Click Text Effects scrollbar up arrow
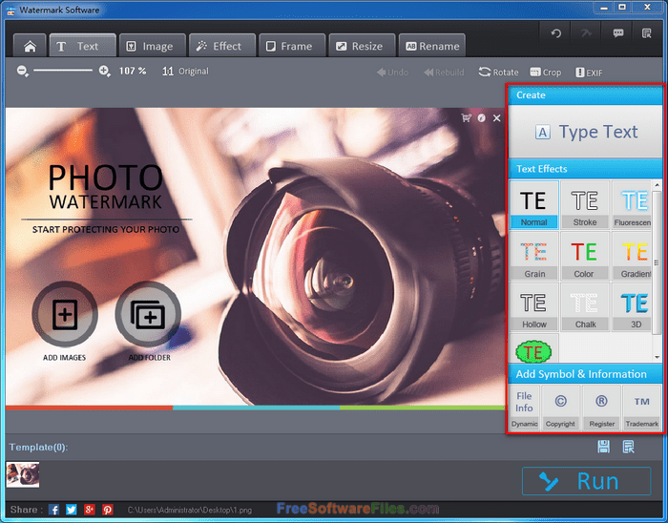The image size is (668, 523). click(x=657, y=185)
